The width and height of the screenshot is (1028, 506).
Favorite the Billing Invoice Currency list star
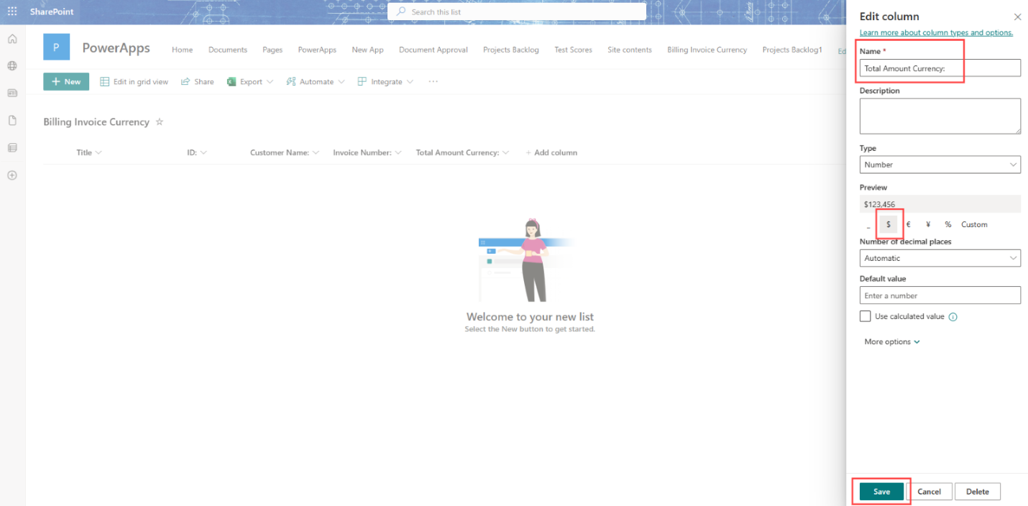pyautogui.click(x=159, y=121)
